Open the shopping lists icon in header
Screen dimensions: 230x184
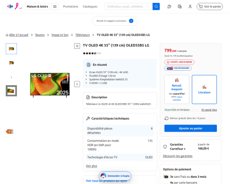[180, 7]
